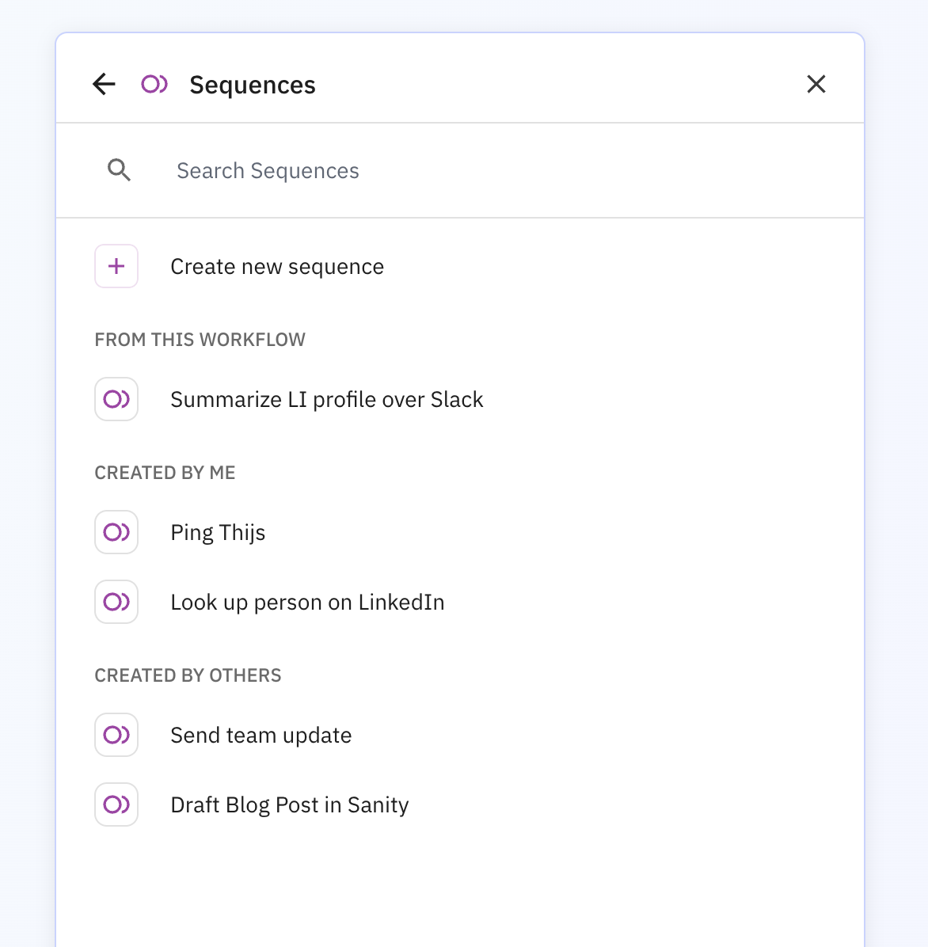Select Look up person on LinkedIn
Viewport: 928px width, 947px height.
pos(307,602)
